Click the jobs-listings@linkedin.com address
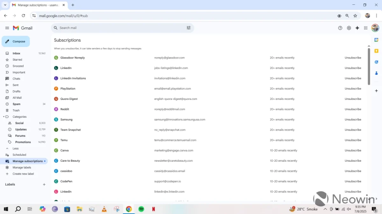 (171, 68)
